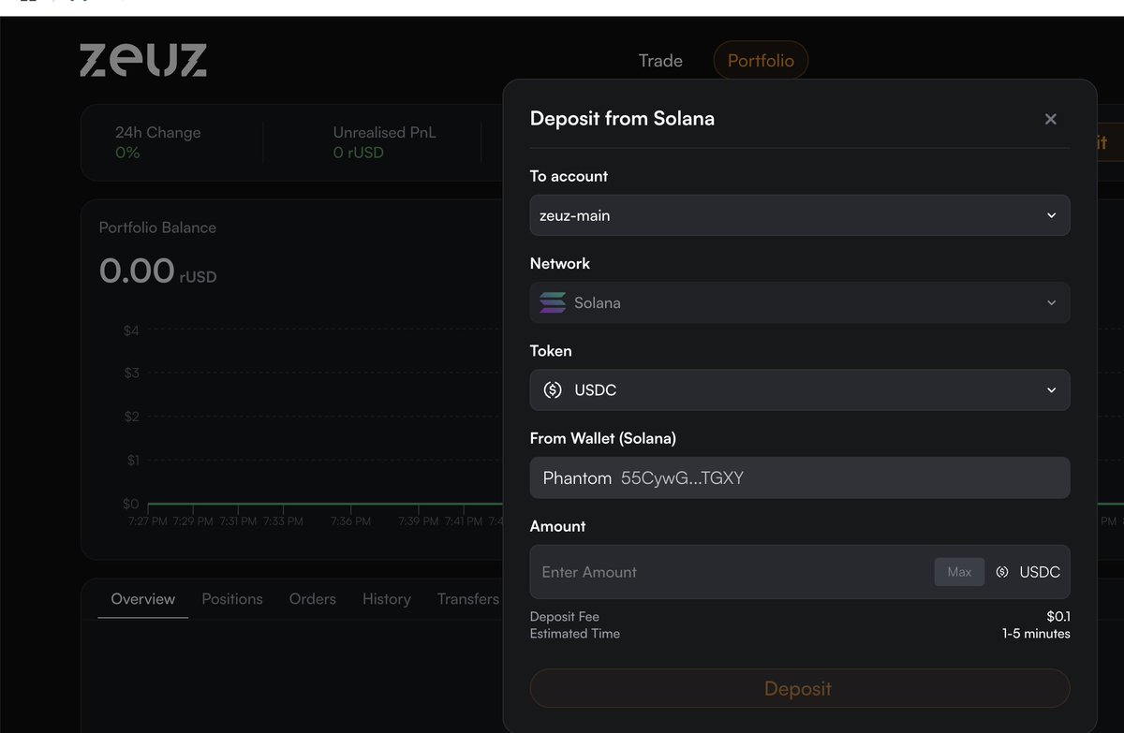The height and width of the screenshot is (733, 1124).
Task: Click the 0.00 rUSD portfolio balance
Action: pos(158,271)
